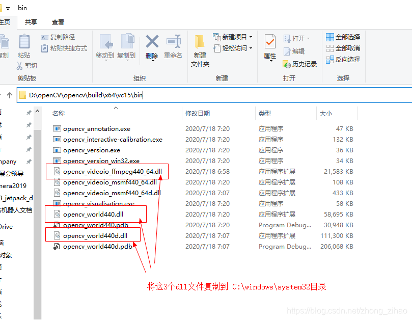Click New item (新建项目) icon

tap(217, 37)
